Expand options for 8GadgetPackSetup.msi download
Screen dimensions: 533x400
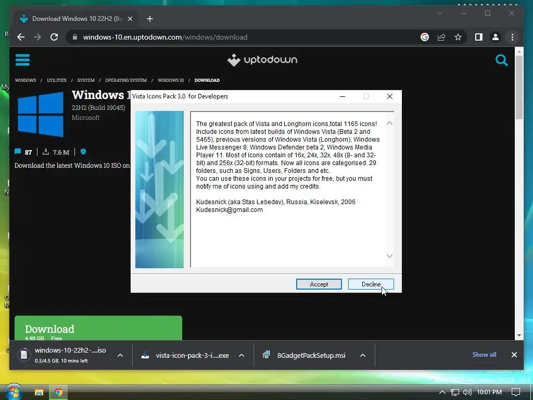point(363,355)
